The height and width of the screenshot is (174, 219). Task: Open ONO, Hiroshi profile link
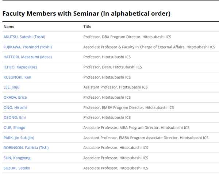[15, 107]
